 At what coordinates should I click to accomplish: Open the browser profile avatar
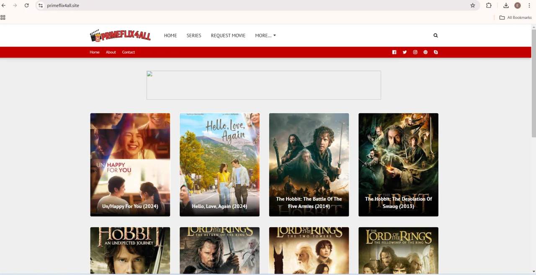pyautogui.click(x=518, y=5)
